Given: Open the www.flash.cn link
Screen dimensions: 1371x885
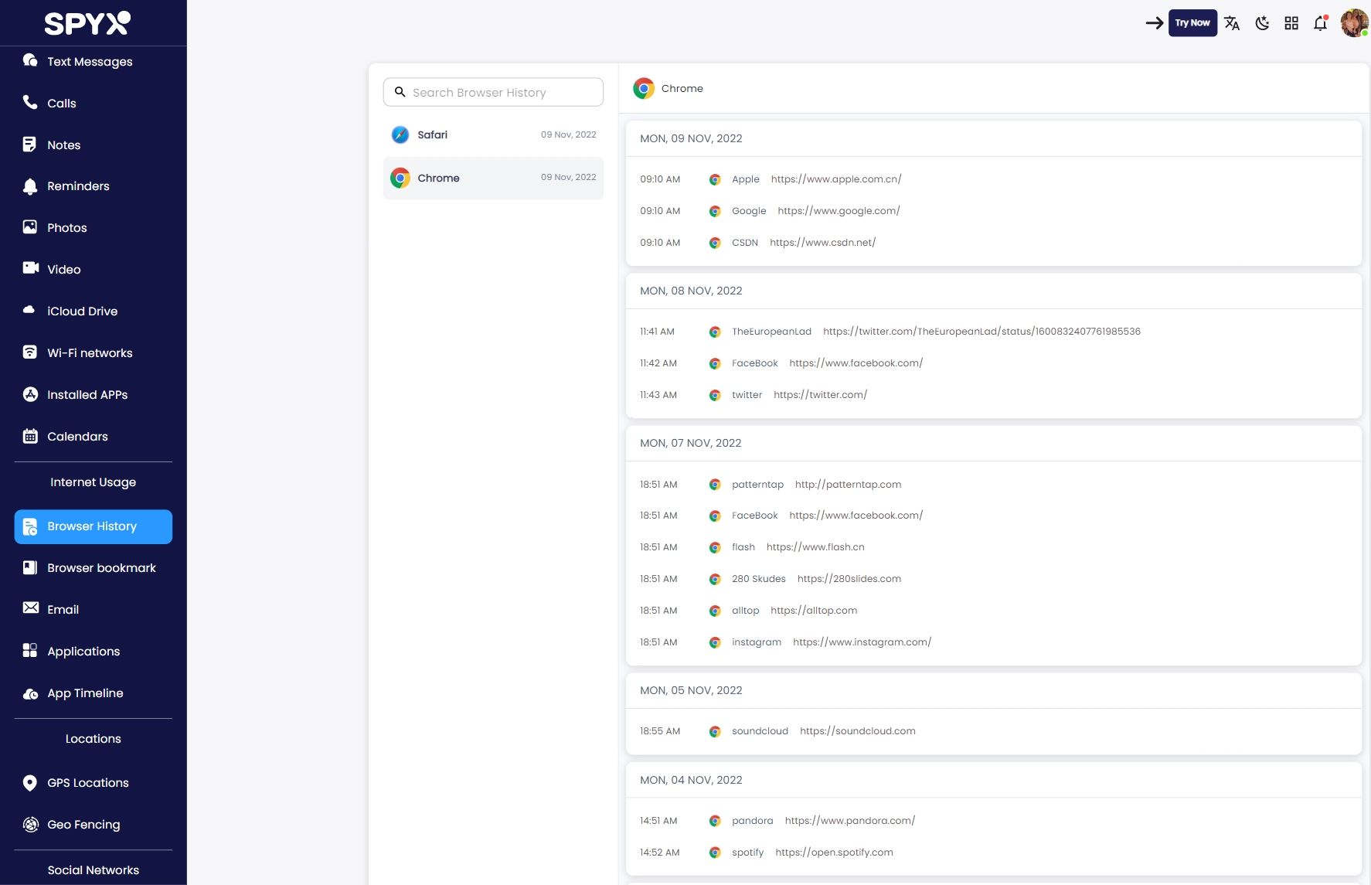Looking at the screenshot, I should (815, 546).
